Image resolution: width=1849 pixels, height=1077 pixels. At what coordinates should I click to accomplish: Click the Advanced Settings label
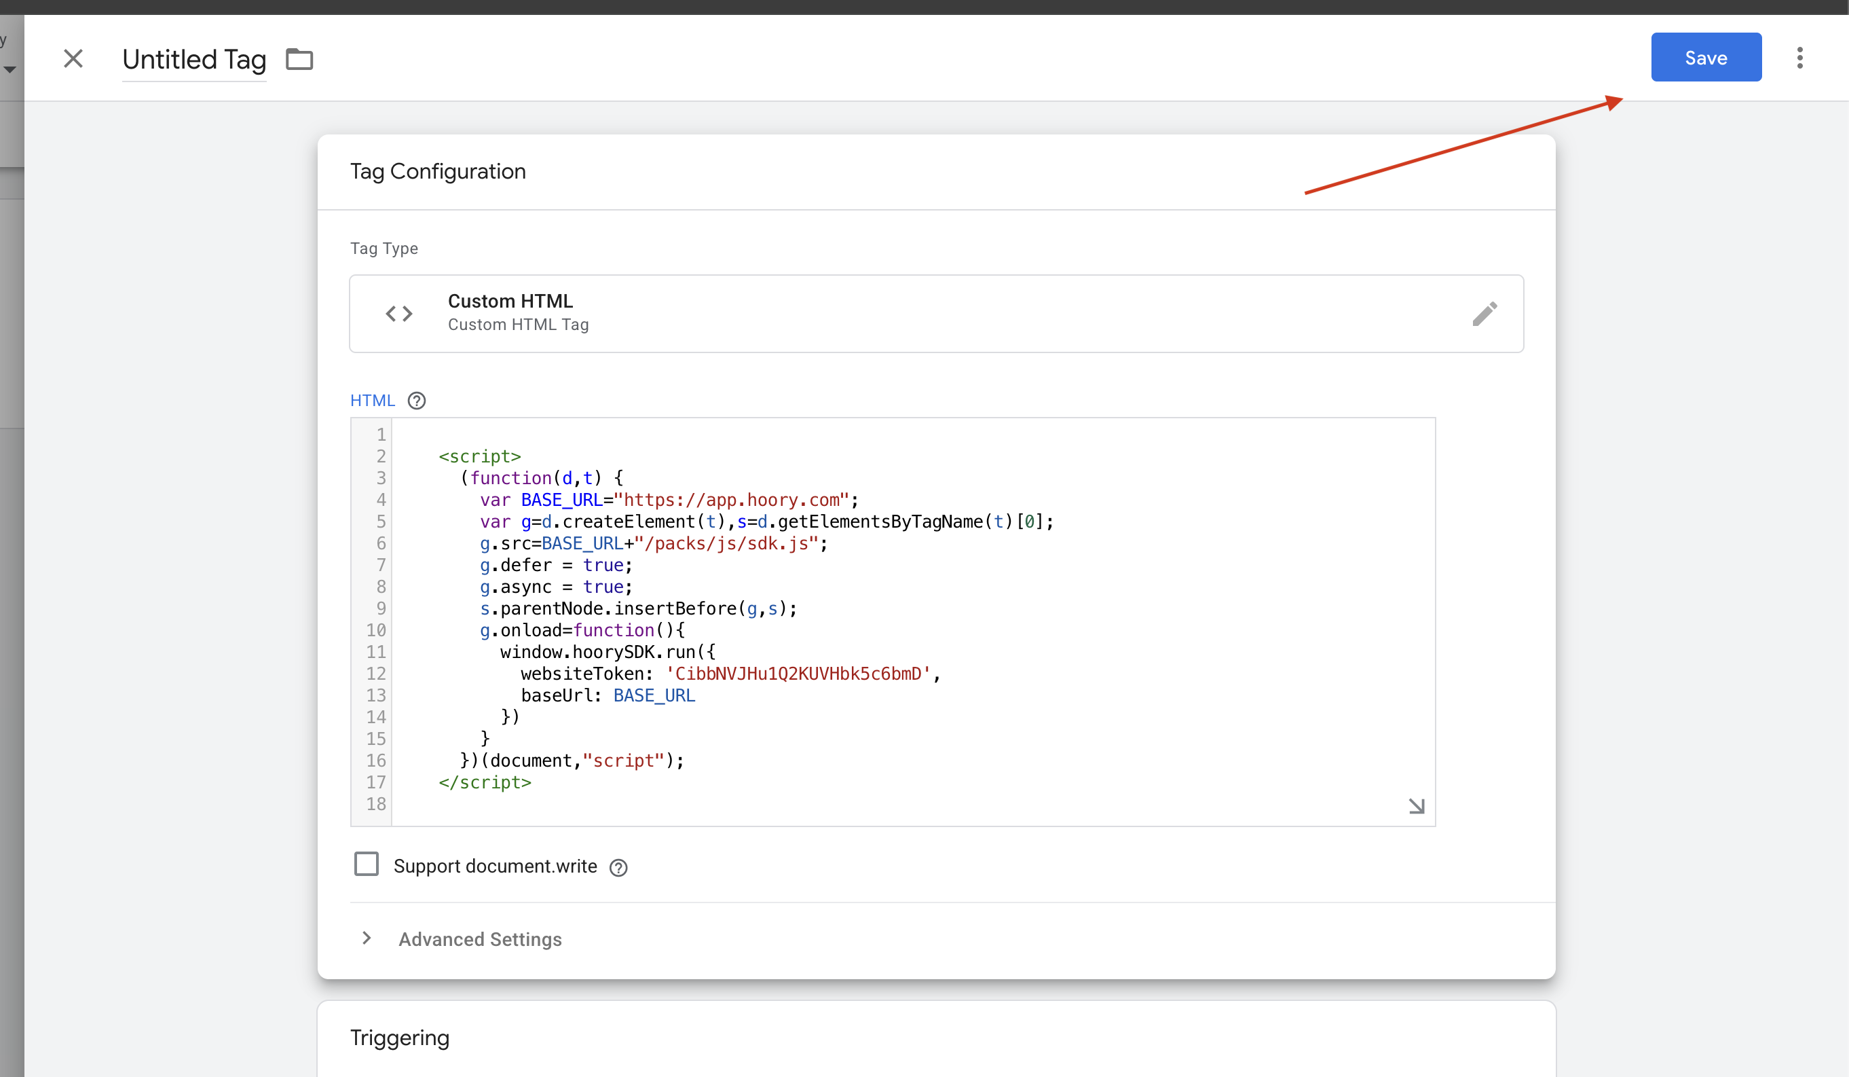tap(480, 940)
